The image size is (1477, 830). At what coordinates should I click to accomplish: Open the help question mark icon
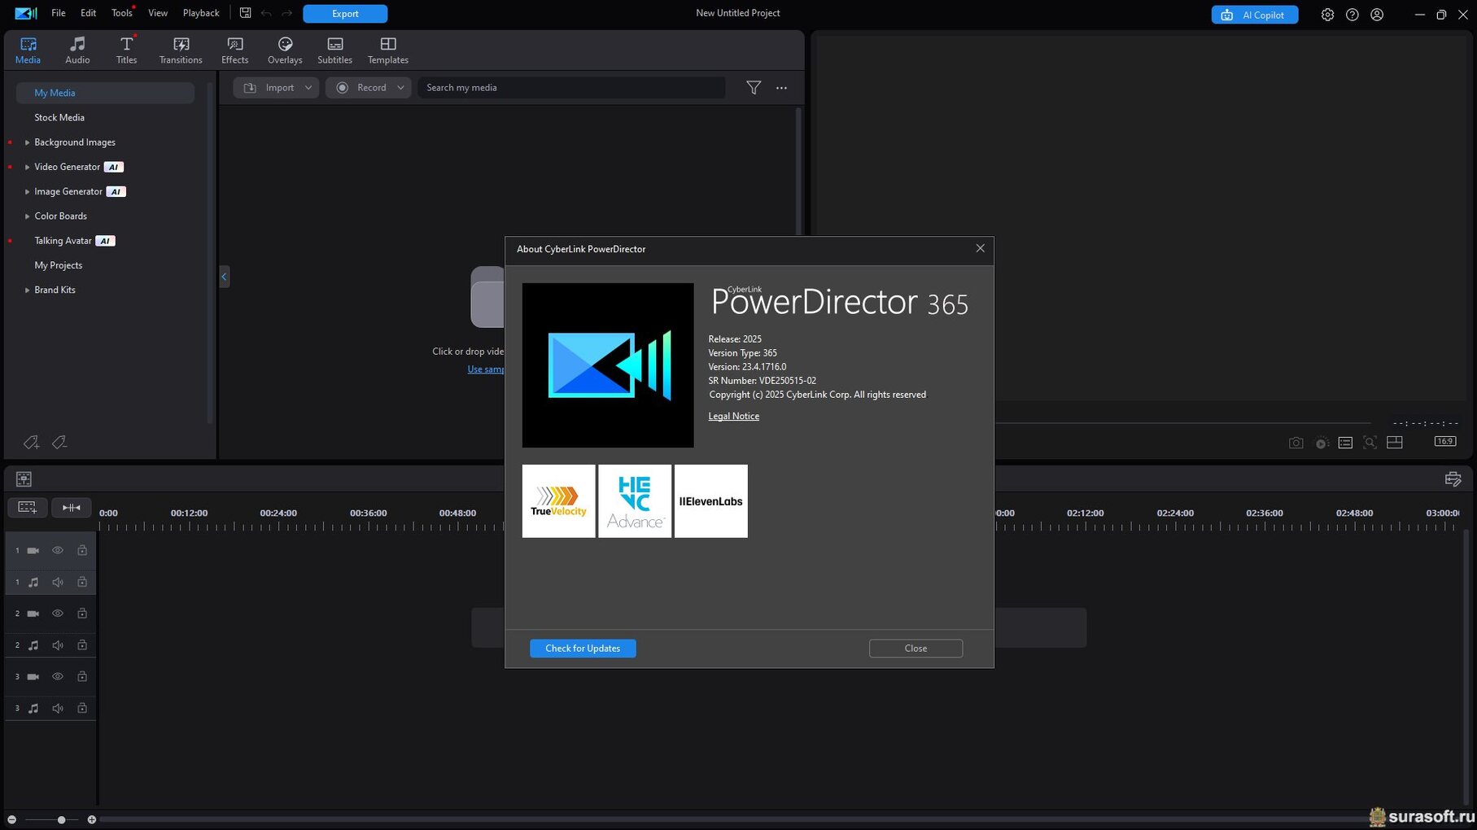click(x=1352, y=15)
